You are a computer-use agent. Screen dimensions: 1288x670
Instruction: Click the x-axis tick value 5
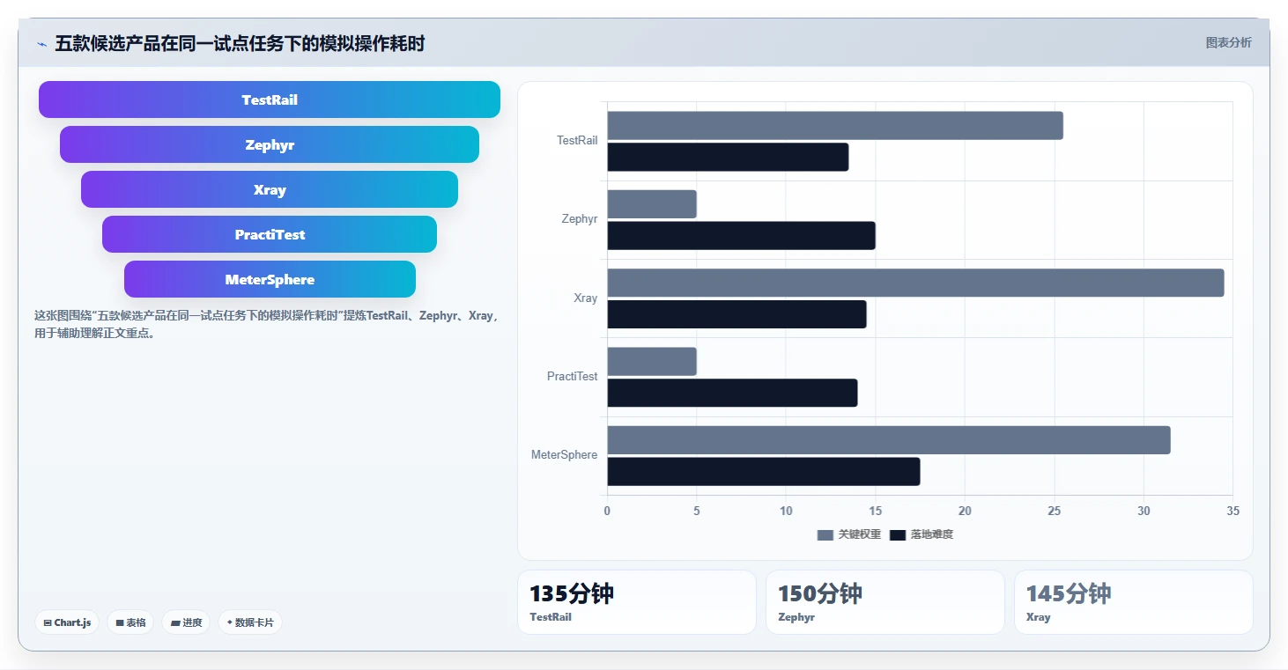tap(696, 511)
